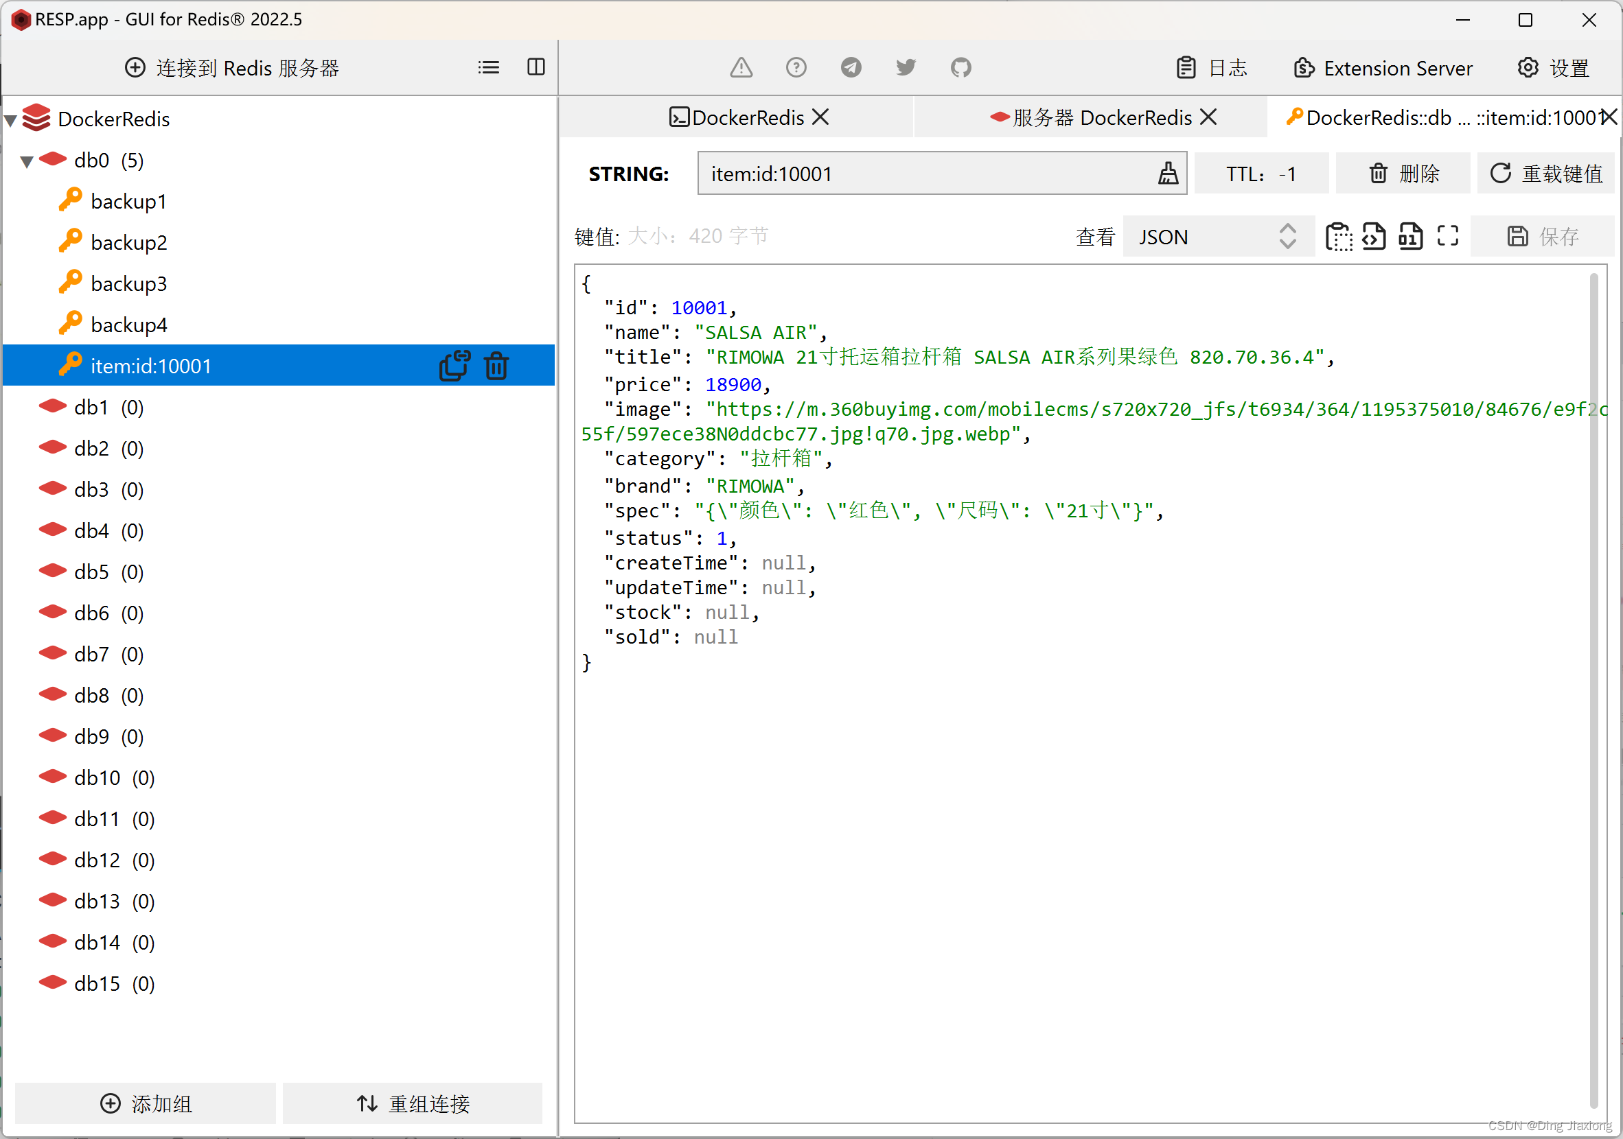Viewport: 1623px width, 1139px height.
Task: Copy value to clipboard icon
Action: (x=1339, y=236)
